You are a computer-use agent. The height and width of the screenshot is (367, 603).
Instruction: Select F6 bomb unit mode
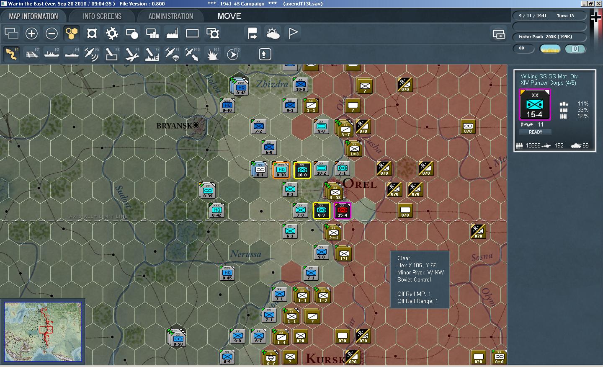coord(112,54)
